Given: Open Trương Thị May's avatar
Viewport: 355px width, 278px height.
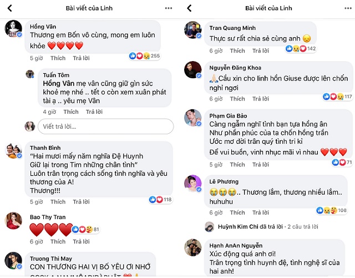Looking at the screenshot, I should pos(13,261).
